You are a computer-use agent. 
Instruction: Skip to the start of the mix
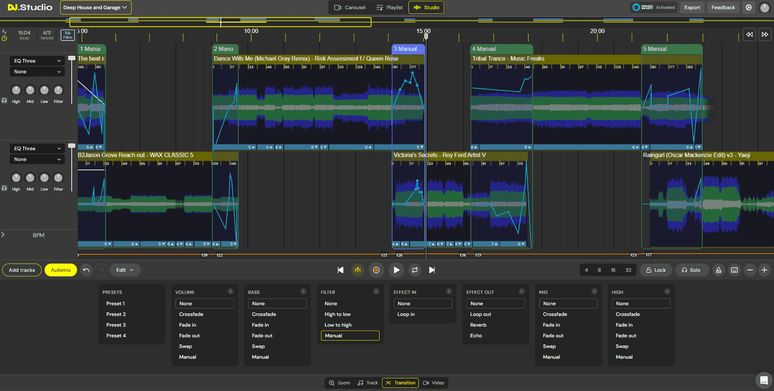340,270
